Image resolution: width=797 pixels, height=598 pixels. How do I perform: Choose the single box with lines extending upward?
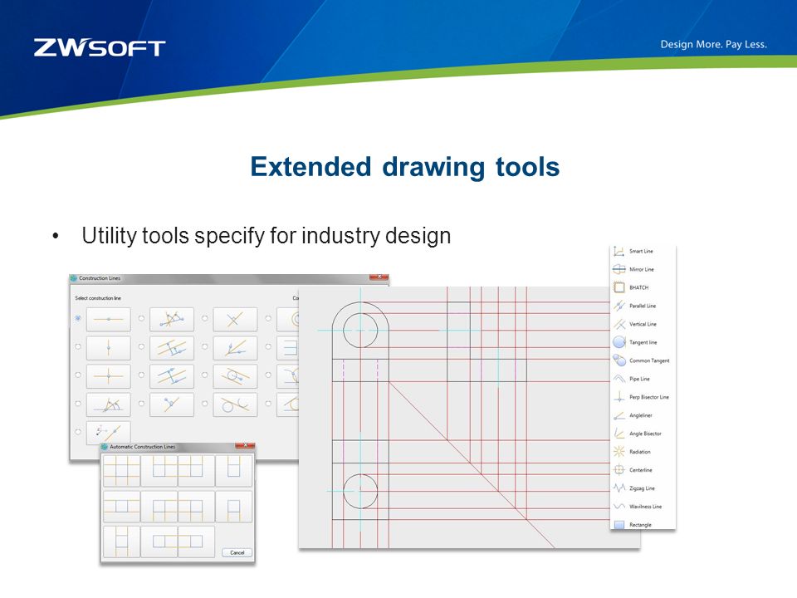coord(234,471)
